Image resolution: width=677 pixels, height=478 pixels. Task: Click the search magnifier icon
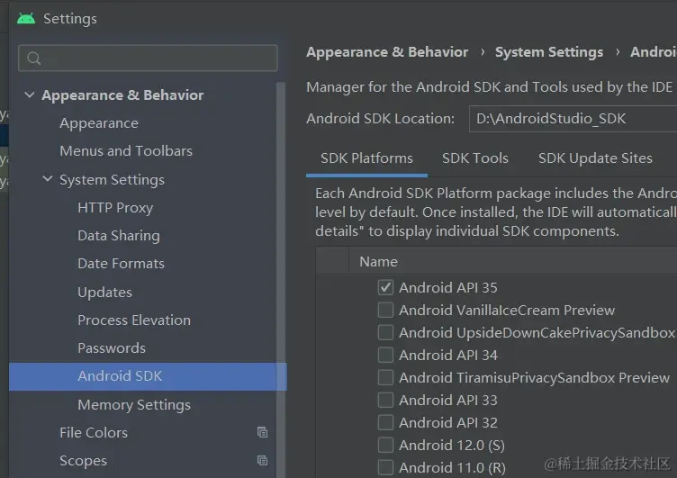pos(33,58)
